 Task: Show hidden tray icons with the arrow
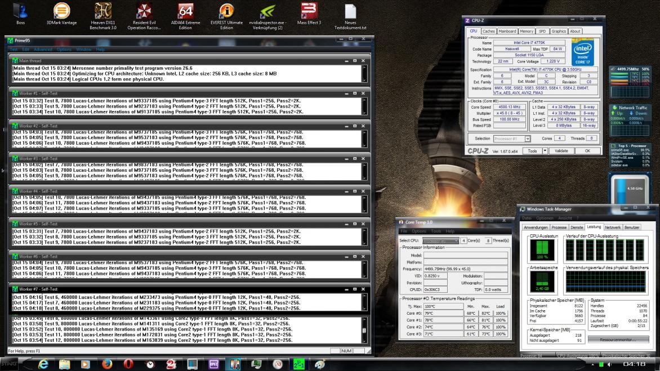592,364
